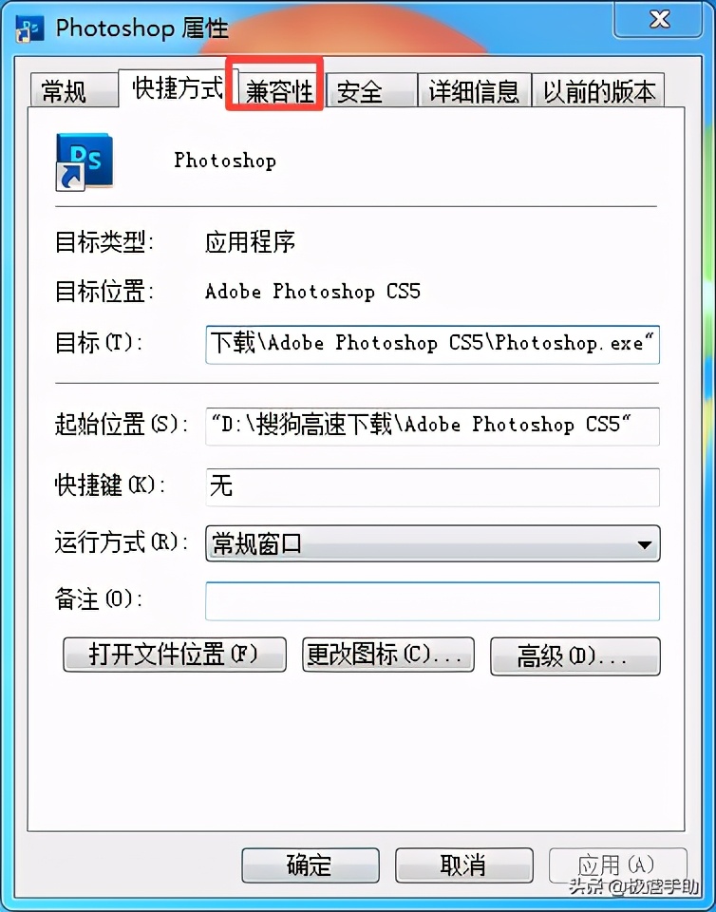Select the 安全 tab
Screen dimensions: 716x912
pos(370,91)
